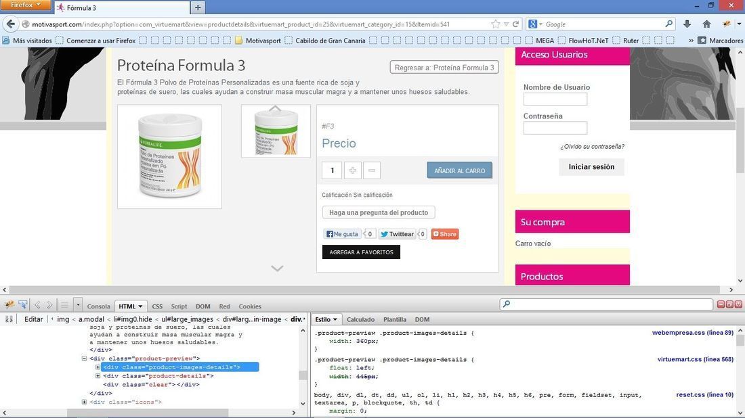This screenshot has height=418, width=745.
Task: Click the AÑADIR AL CARRO button
Action: coord(459,170)
